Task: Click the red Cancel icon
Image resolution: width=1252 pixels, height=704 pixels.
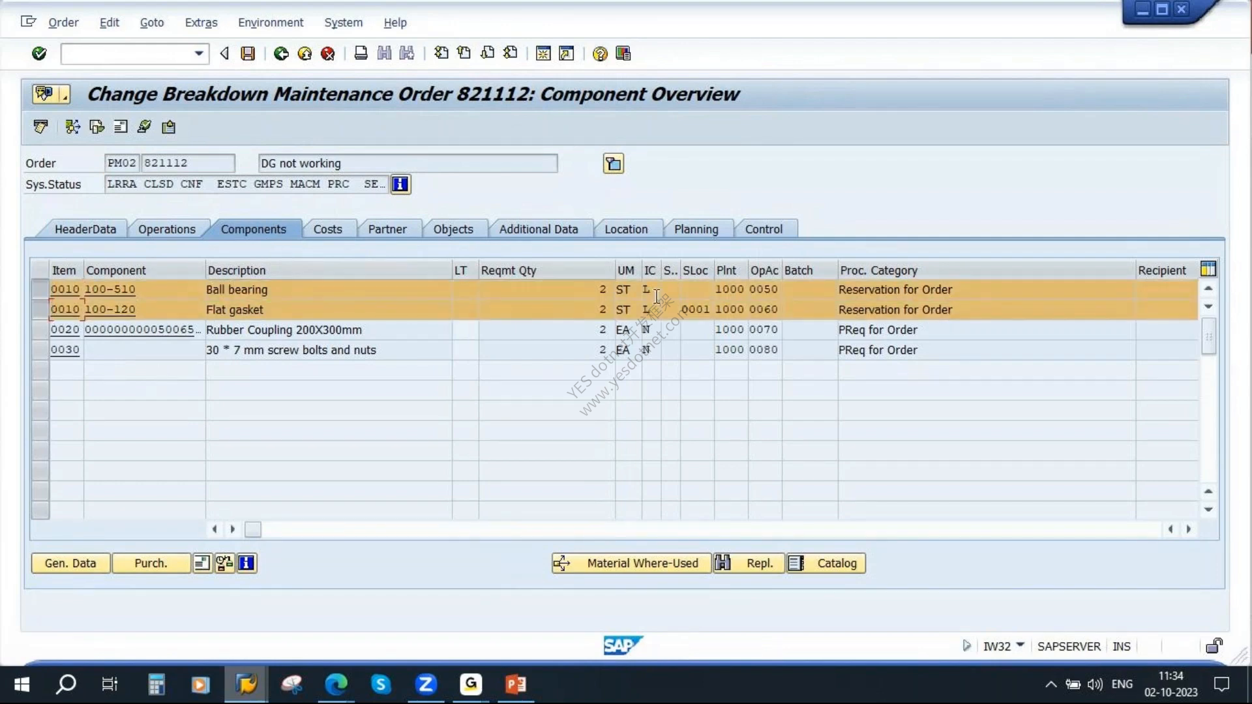Action: click(x=328, y=53)
